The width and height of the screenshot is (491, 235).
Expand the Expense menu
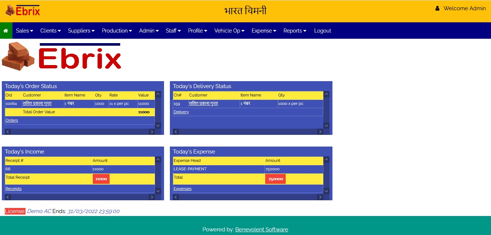coord(264,31)
